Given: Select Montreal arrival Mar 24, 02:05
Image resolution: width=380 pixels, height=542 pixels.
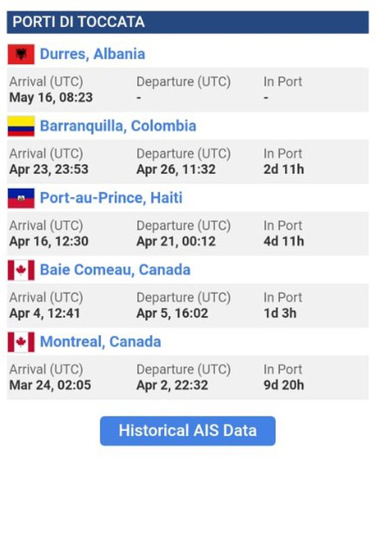Looking at the screenshot, I should [x=50, y=385].
